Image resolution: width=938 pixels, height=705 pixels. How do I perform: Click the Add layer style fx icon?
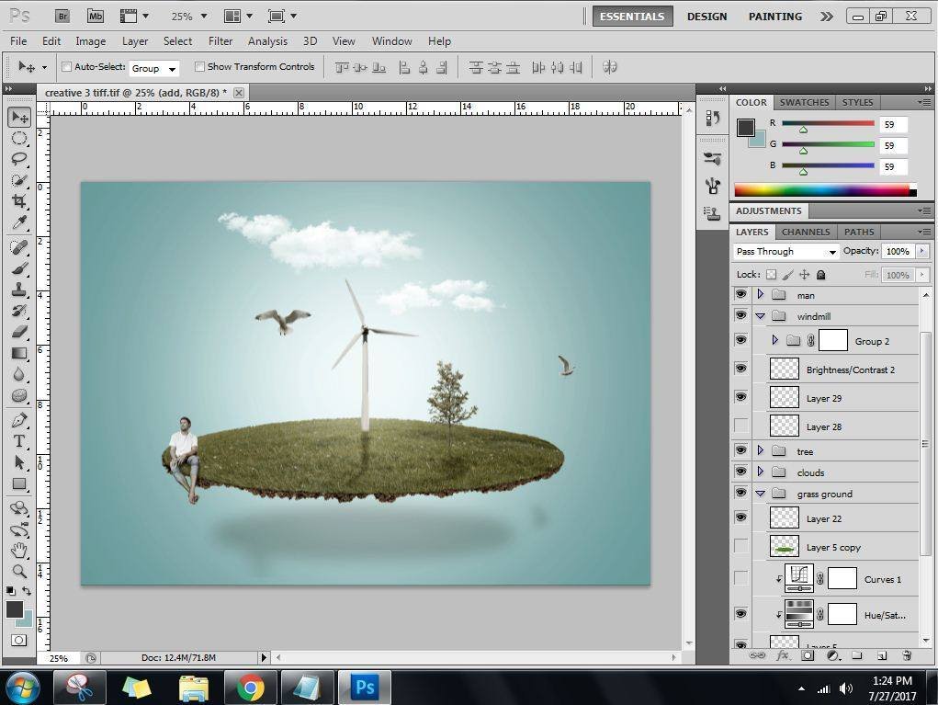point(782,655)
